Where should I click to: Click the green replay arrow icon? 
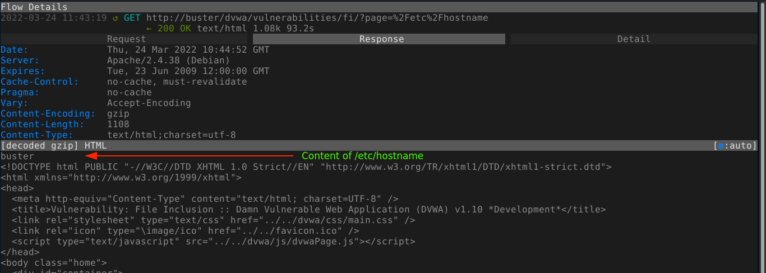(x=115, y=18)
